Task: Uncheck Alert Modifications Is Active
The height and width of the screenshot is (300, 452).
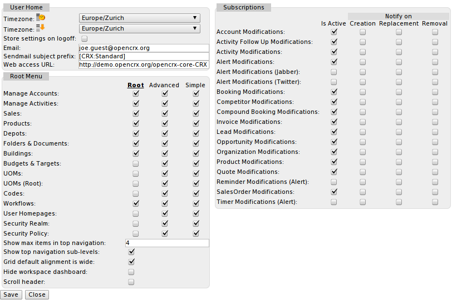Action: 334,62
